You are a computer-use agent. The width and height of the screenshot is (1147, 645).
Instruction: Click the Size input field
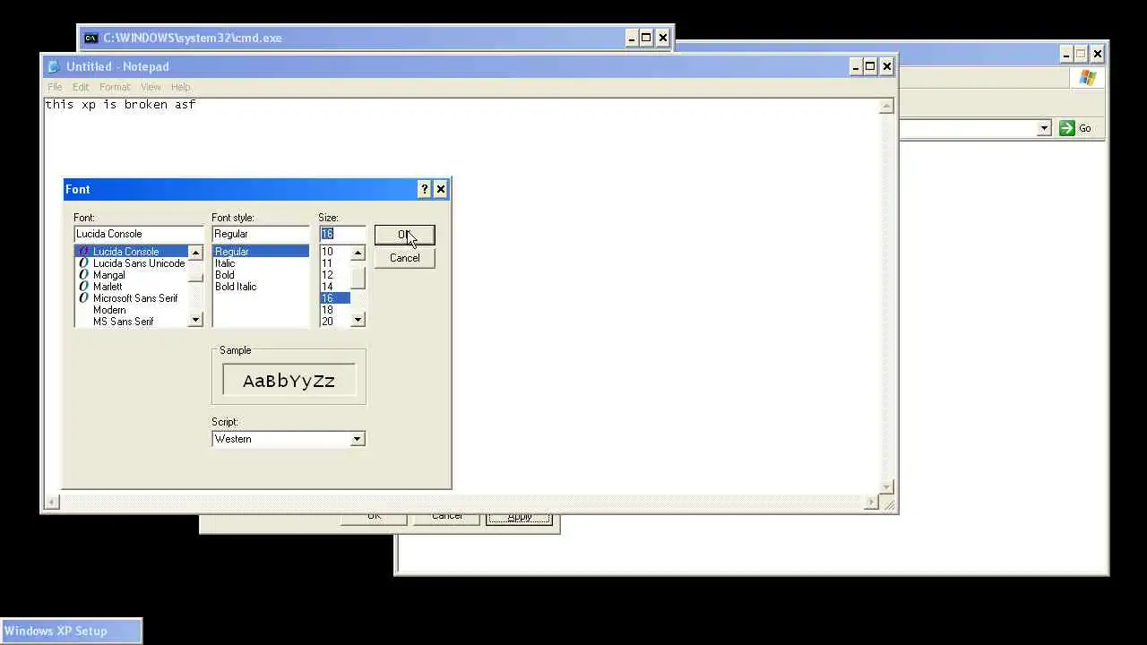point(342,234)
